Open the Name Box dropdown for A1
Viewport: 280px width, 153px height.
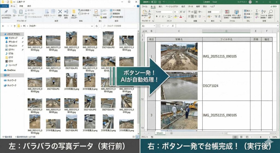pyautogui.click(x=154, y=26)
